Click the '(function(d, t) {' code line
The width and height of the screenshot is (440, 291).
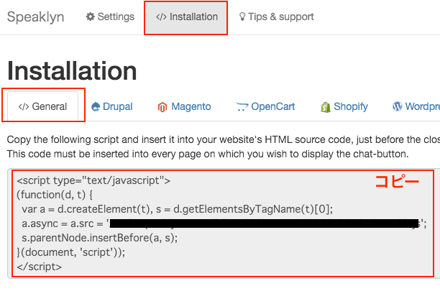(55, 195)
